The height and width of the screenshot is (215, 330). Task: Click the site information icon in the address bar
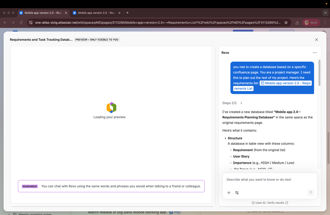30,22
